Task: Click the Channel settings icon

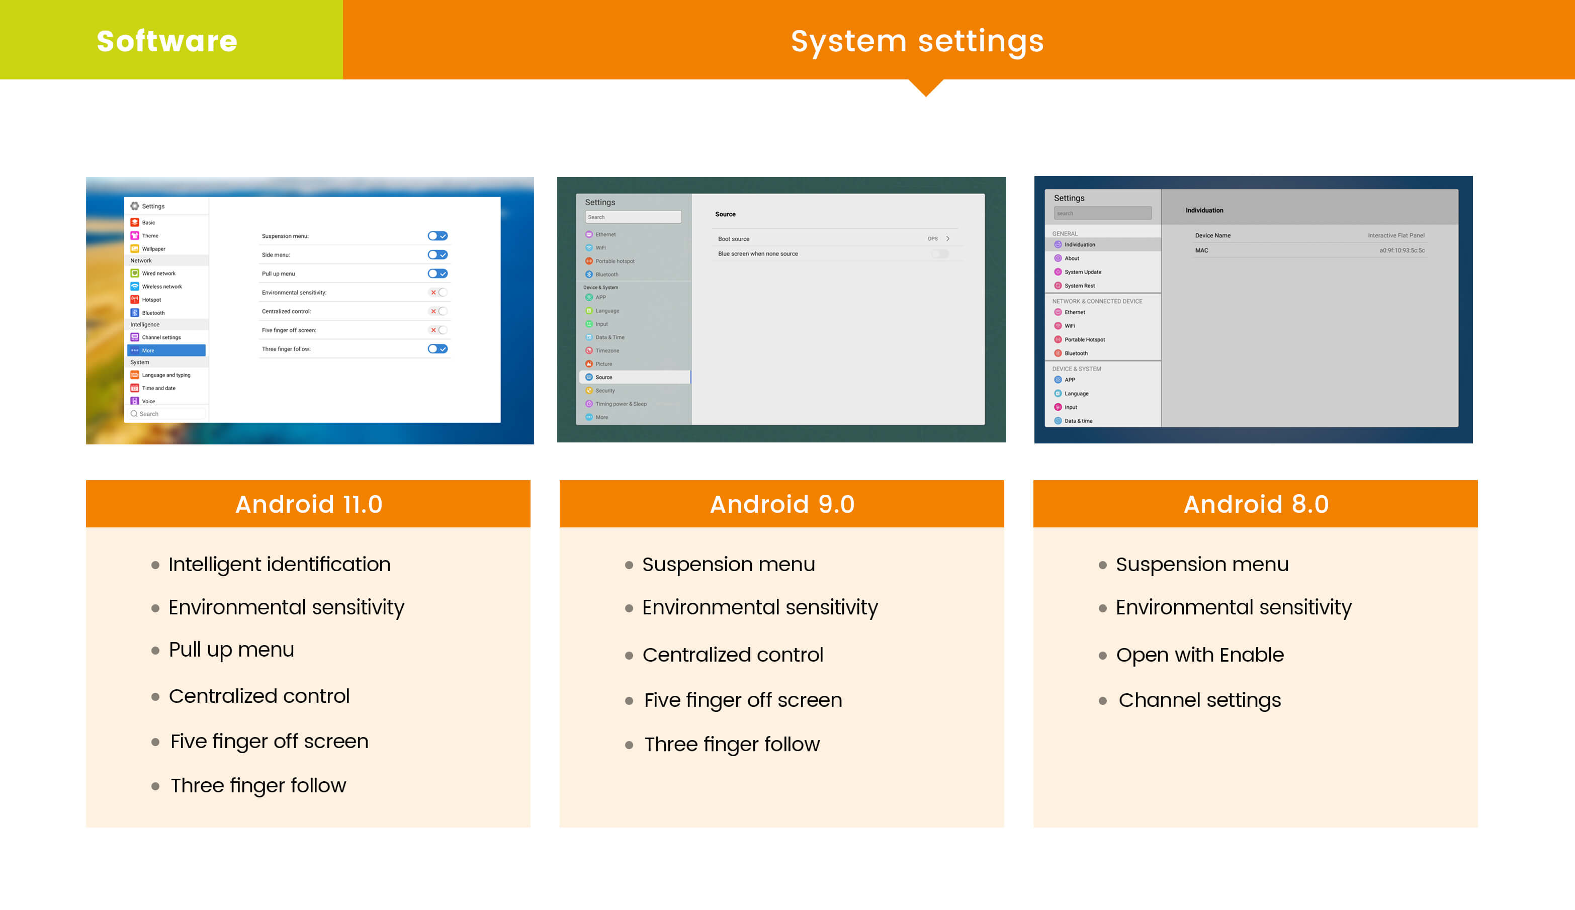Action: [134, 337]
